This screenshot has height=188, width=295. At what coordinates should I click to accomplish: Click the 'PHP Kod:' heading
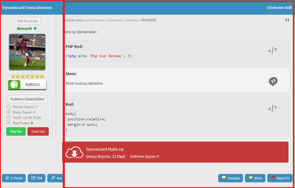coord(74,46)
